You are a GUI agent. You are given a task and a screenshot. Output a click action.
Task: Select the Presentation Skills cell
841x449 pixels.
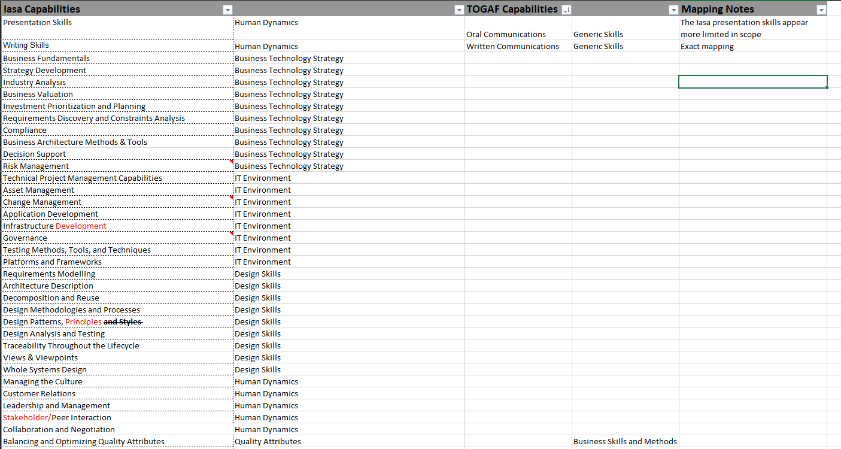(117, 28)
